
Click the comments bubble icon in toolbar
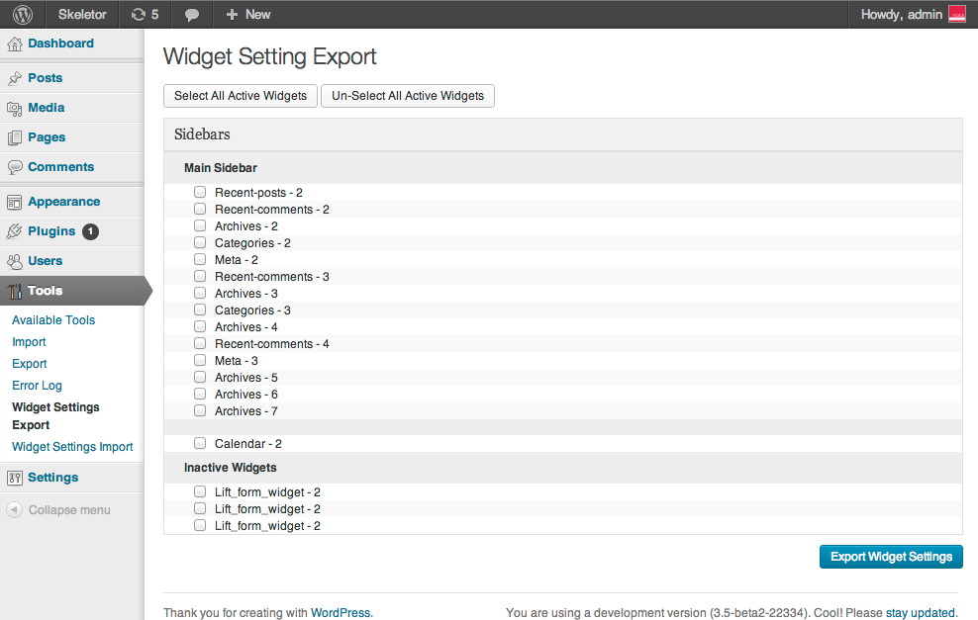[192, 15]
